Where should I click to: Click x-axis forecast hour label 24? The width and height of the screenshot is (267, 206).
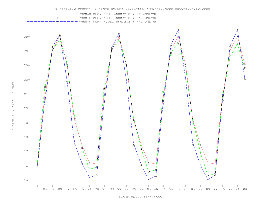click(97, 189)
